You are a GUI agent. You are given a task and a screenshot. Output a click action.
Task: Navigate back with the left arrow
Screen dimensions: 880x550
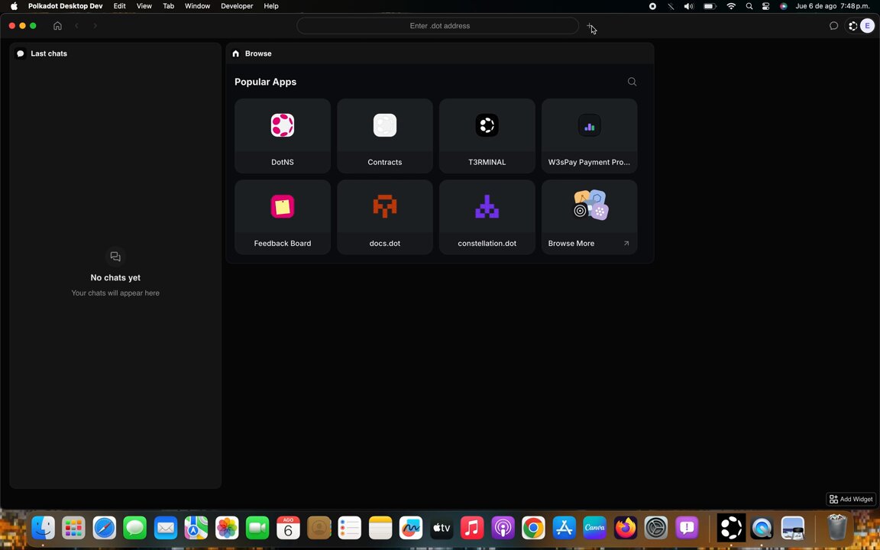(x=77, y=26)
